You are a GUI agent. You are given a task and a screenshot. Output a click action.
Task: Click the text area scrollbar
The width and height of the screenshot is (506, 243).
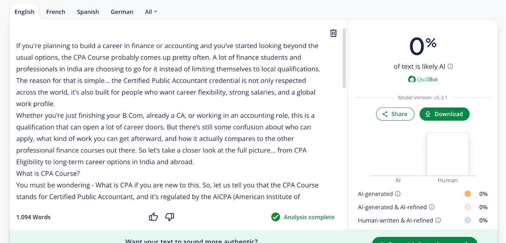click(x=344, y=58)
